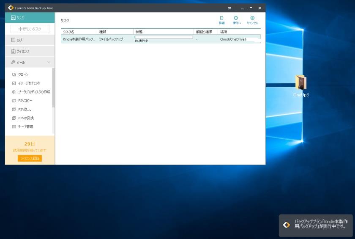
Task: Click the ログ document icon
Action: coord(14,40)
